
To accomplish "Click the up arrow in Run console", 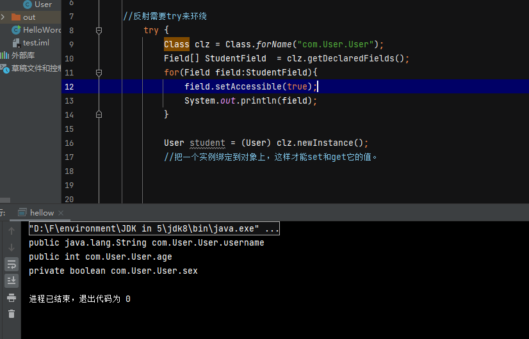I will point(11,231).
